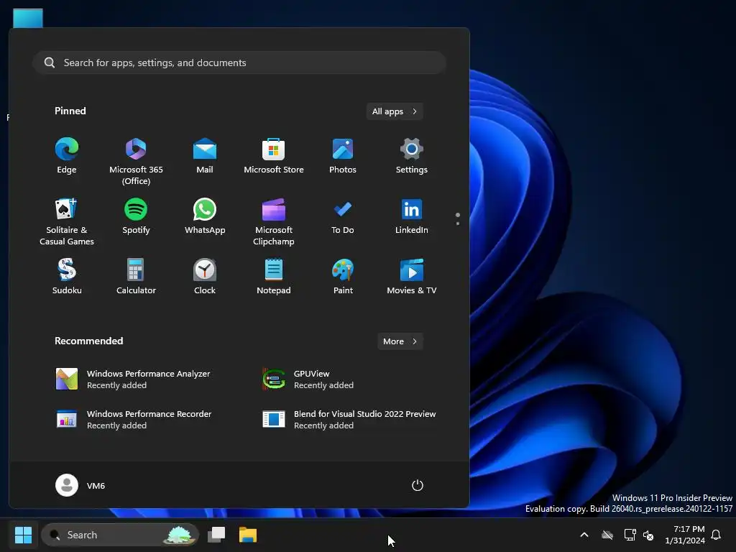Expand All apps list
Screen dimensions: 736x552
coord(395,111)
